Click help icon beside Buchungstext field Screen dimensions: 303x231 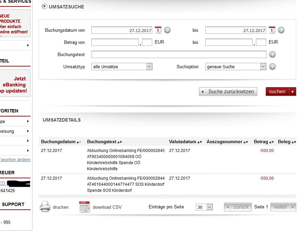tap(272, 55)
